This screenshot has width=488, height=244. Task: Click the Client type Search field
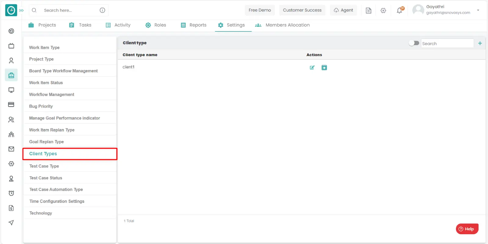[447, 43]
